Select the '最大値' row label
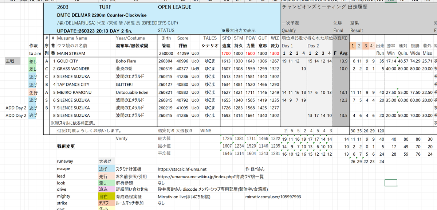 coord(164,139)
